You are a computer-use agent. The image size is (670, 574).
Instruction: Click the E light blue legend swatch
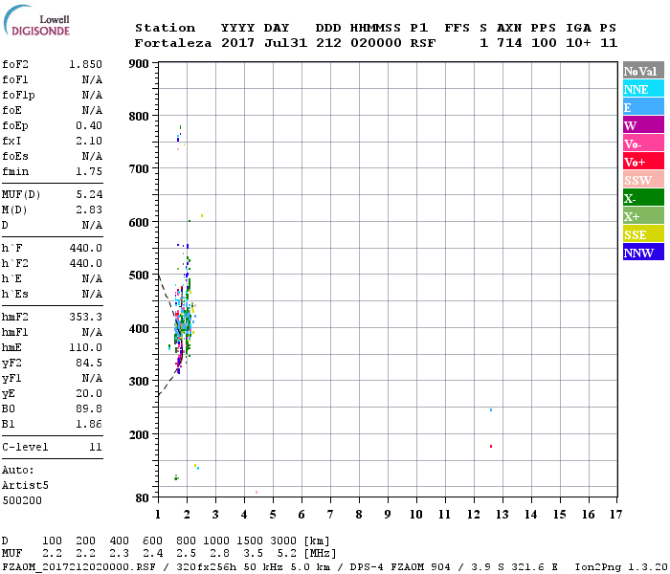point(643,107)
